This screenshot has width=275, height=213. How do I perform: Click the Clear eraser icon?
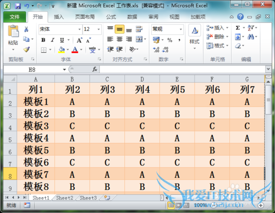pyautogui.click(x=238, y=45)
